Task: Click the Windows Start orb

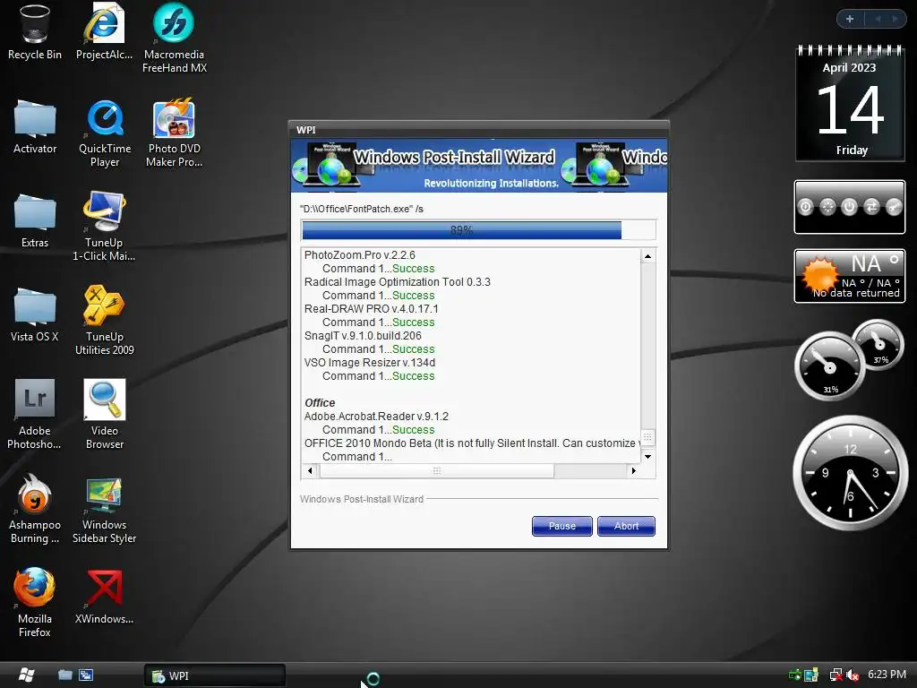Action: coord(26,675)
